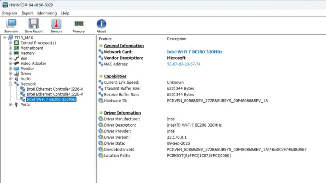The width and height of the screenshot is (326, 183).
Task: Click the icon beside Driver Version row
Action: [x=101, y=137]
